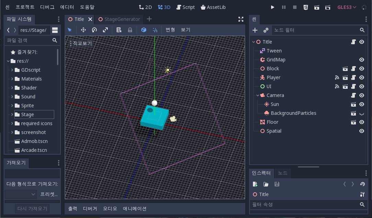This screenshot has width=372, height=218.
Task: Open the Camera node's script icon
Action: point(353,95)
